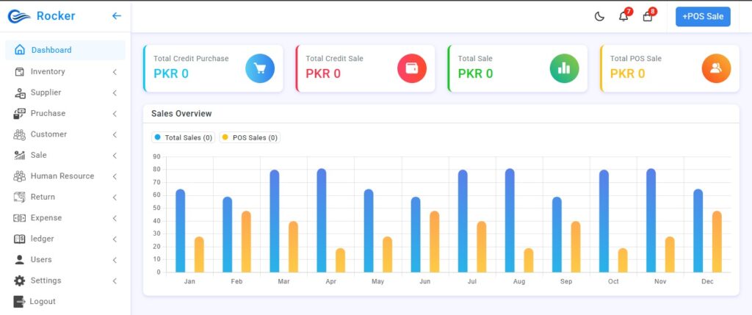Click the blue August Total Sales bar
The width and height of the screenshot is (752, 315).
tap(510, 220)
